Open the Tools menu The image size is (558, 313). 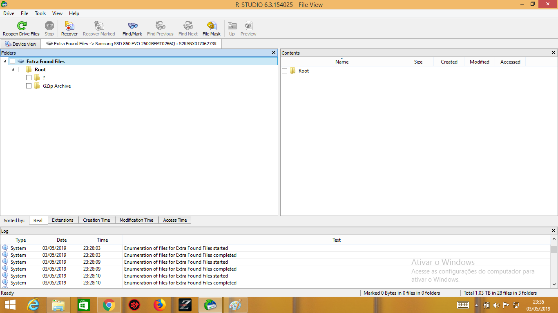[40, 13]
